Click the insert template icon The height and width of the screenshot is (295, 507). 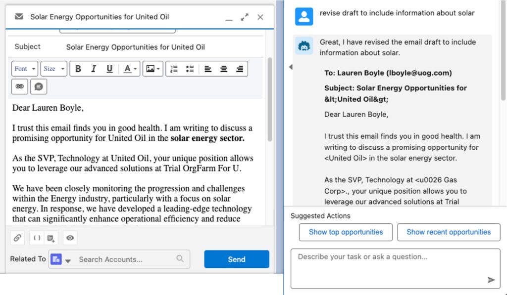pyautogui.click(x=51, y=238)
